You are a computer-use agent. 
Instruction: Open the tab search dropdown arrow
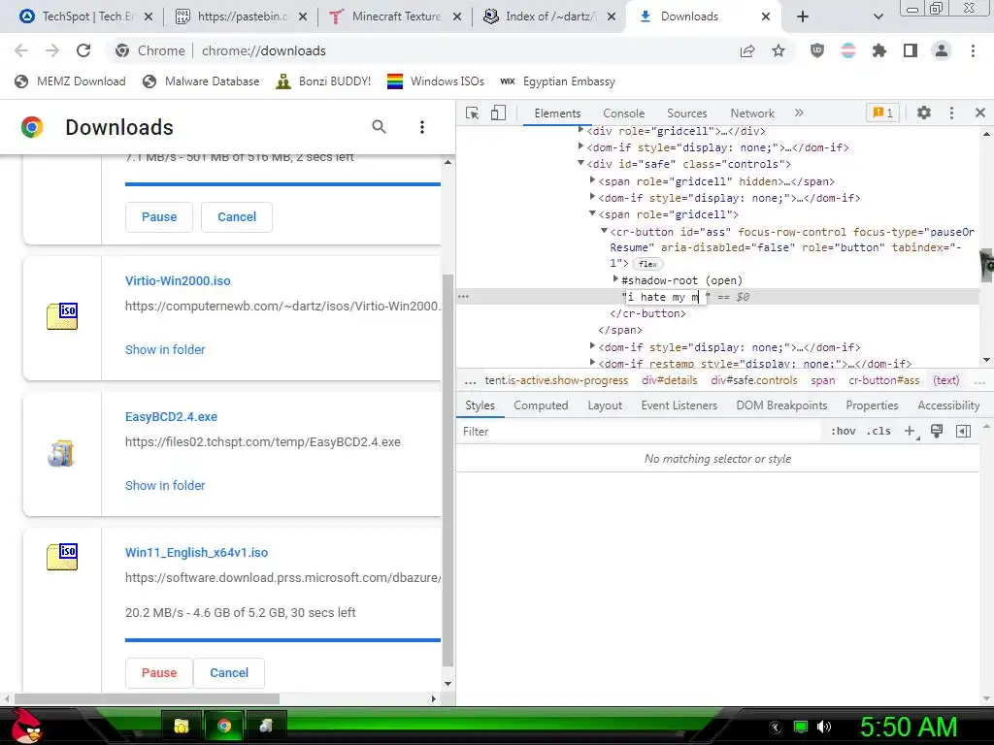coord(878,16)
